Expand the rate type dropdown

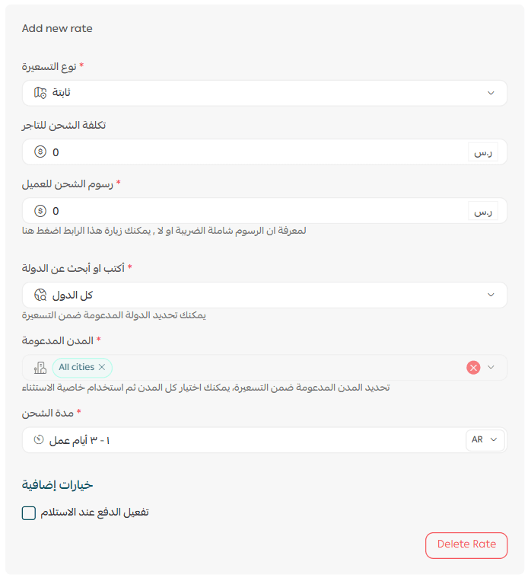tap(491, 93)
